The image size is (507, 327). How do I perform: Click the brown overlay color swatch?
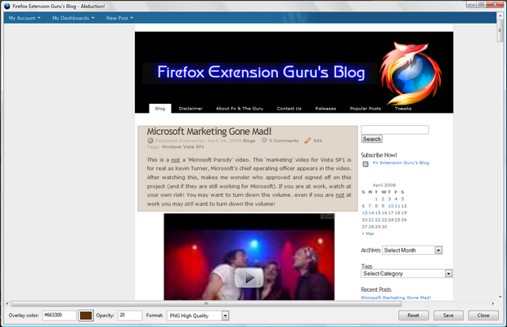pyautogui.click(x=87, y=315)
